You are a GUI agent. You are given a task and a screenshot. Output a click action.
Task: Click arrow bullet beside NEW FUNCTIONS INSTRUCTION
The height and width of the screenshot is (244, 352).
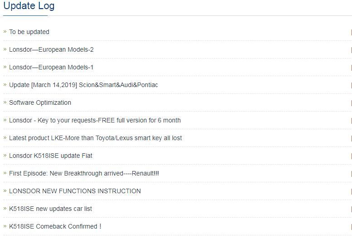tap(5, 191)
